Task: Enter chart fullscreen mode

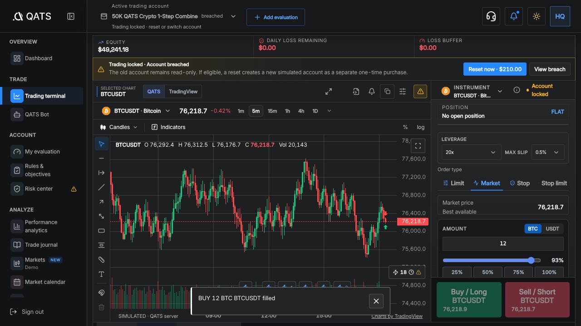Action: click(x=418, y=146)
